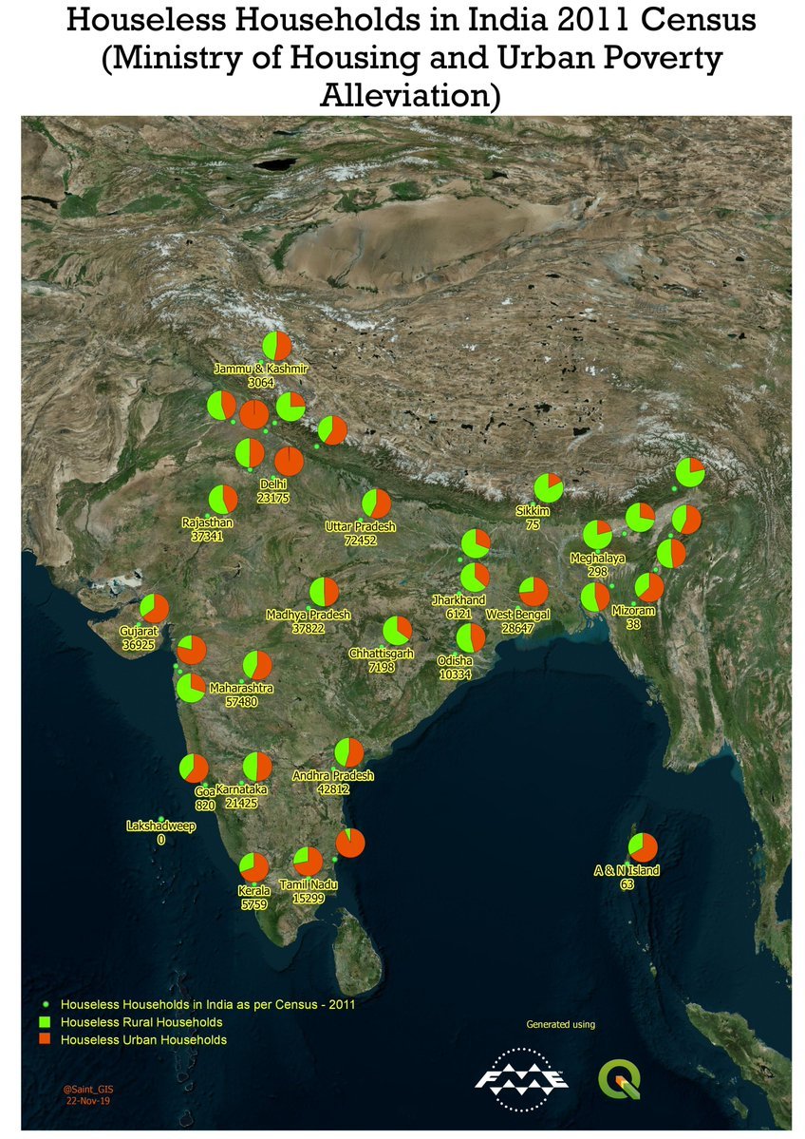Select the Kerala pie chart
The width and height of the screenshot is (805, 1139).
click(x=253, y=866)
